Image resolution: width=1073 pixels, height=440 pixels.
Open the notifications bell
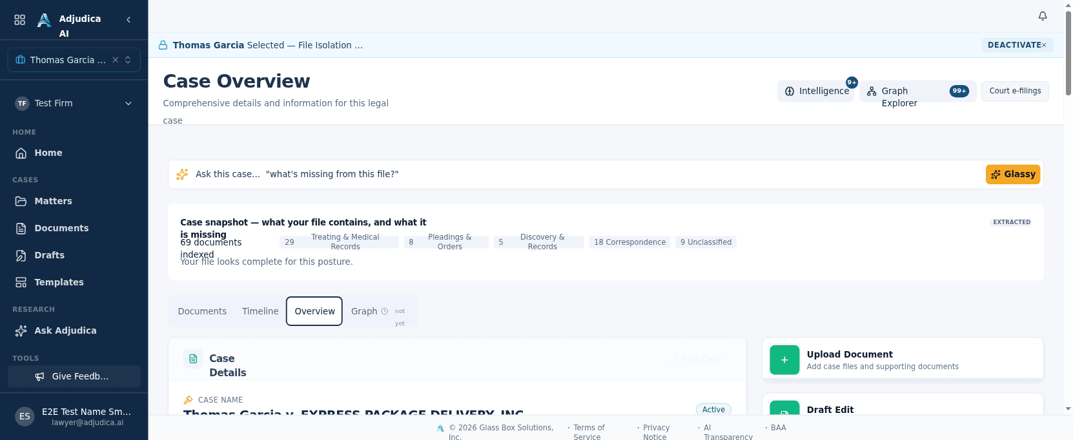[1042, 16]
